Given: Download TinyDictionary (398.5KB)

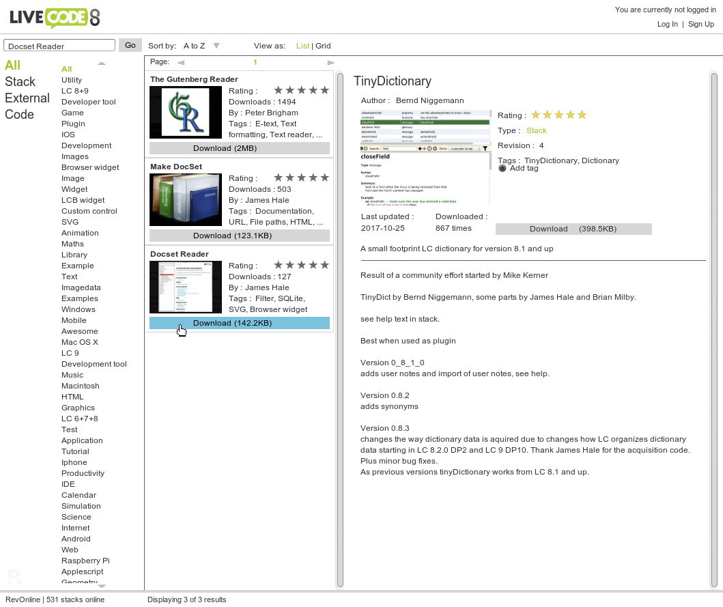Looking at the screenshot, I should click(573, 229).
